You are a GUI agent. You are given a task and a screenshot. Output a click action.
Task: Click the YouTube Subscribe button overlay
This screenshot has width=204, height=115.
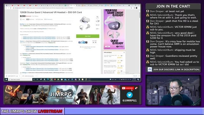tap(128, 88)
